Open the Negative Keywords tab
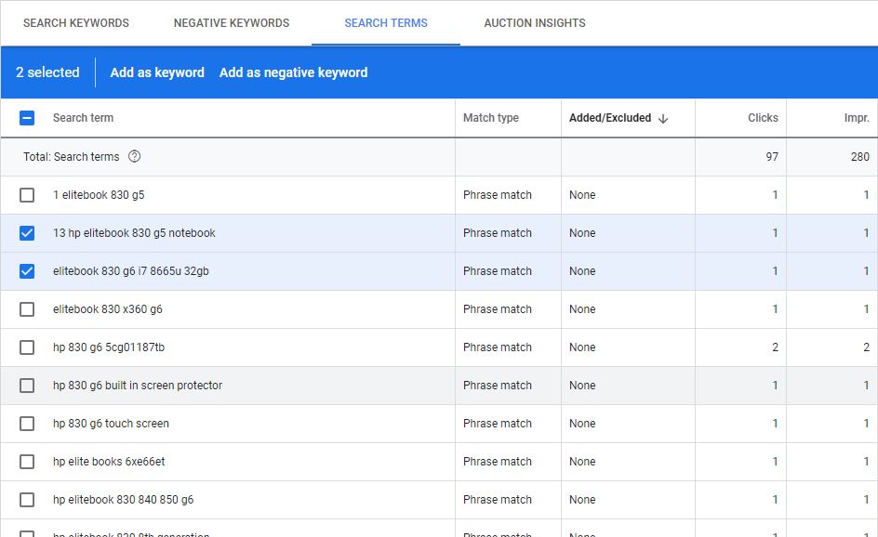This screenshot has width=878, height=537. (x=232, y=23)
